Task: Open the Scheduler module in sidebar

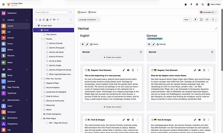Action: [x=12, y=112]
